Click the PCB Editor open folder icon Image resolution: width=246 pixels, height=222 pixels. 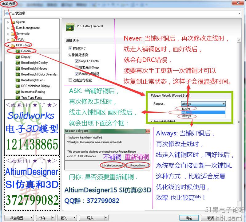click(x=13, y=45)
